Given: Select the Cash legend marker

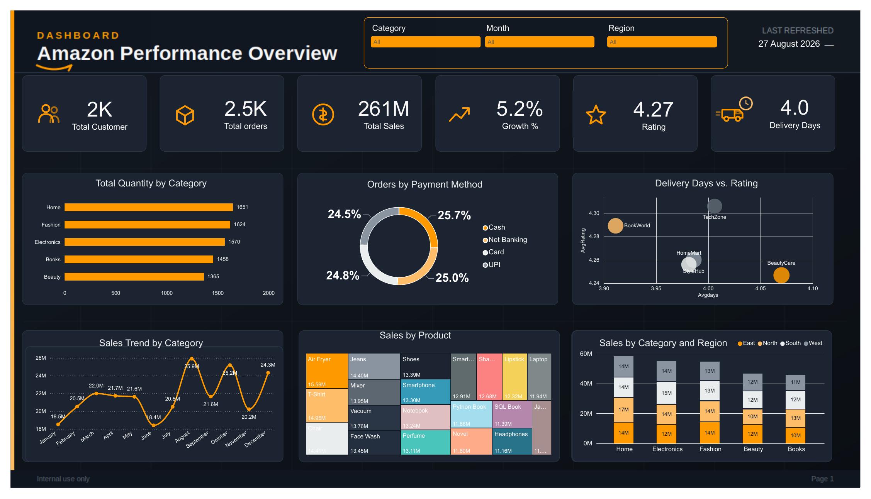Looking at the screenshot, I should point(485,228).
